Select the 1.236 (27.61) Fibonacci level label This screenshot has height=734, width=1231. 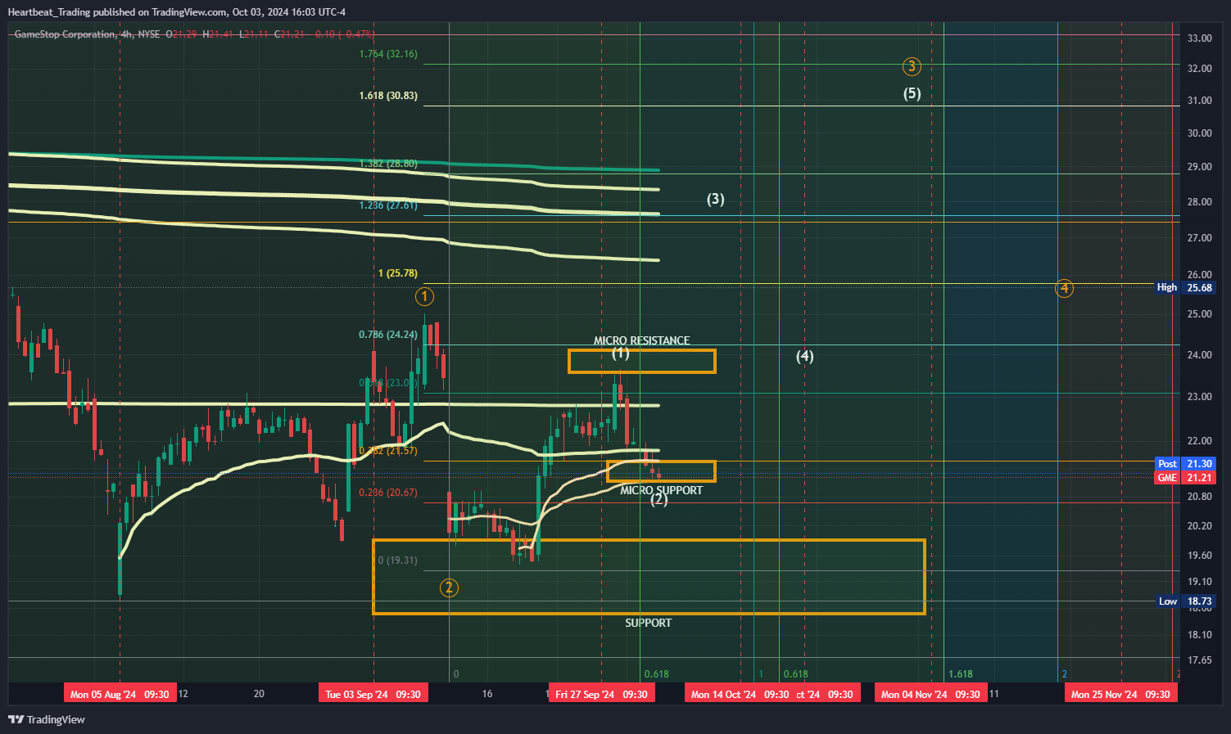(x=388, y=205)
